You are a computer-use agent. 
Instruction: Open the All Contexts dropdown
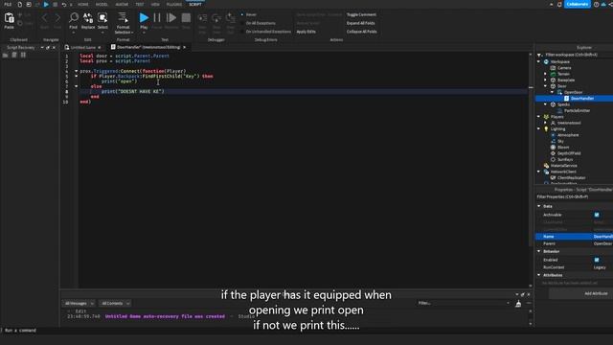coord(115,304)
